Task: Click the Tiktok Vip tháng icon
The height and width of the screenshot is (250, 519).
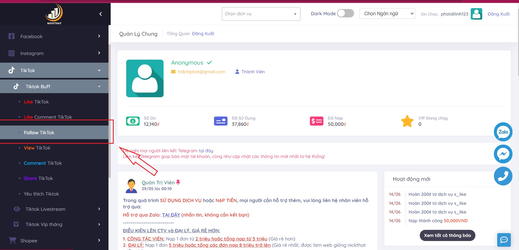Action: click(x=16, y=224)
